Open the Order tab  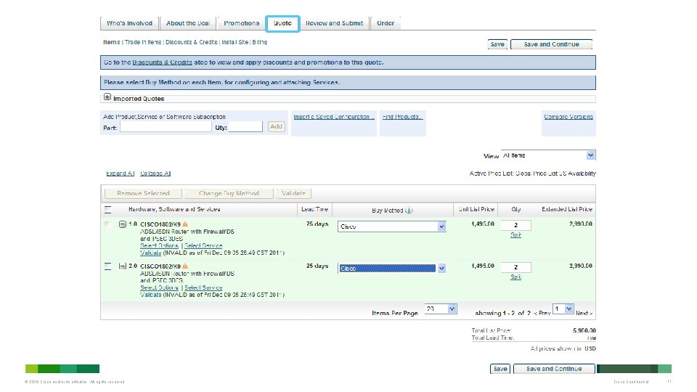pos(386,23)
